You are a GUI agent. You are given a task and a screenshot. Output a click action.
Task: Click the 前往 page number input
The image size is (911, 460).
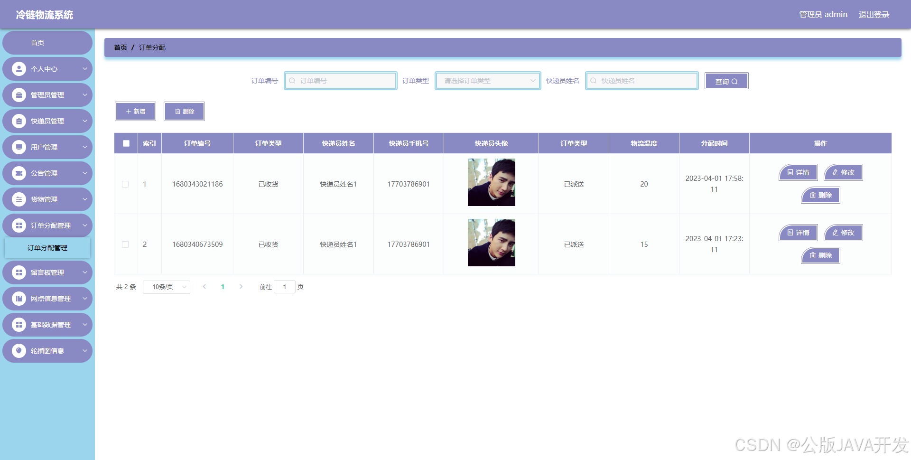coord(285,287)
